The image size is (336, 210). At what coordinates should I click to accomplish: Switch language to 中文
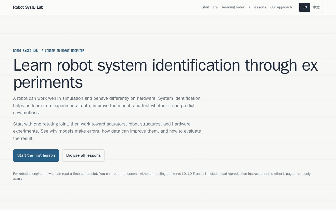(x=316, y=7)
